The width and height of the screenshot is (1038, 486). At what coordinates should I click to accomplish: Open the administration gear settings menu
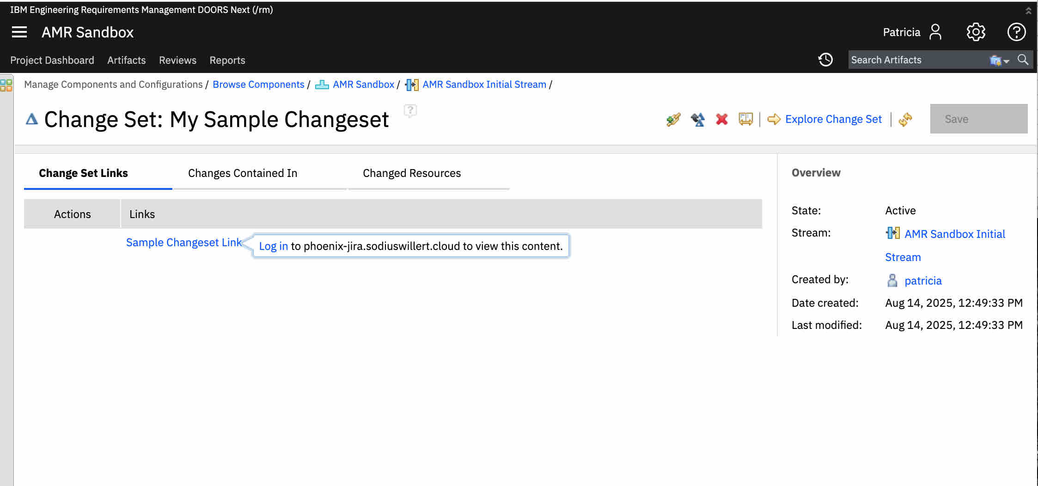click(x=976, y=32)
